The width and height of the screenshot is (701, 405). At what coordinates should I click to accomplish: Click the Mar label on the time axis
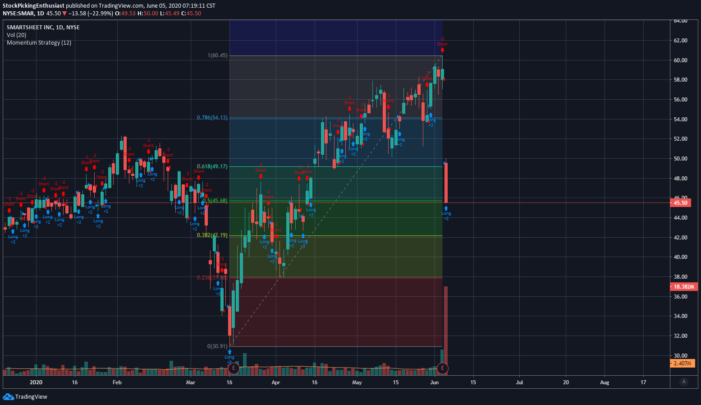[x=191, y=382]
